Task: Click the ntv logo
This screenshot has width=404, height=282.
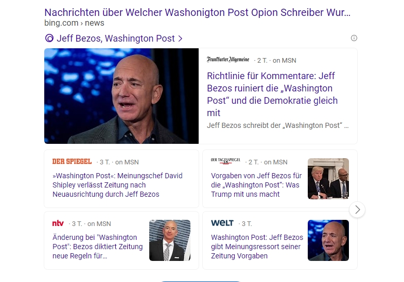Action: pyautogui.click(x=58, y=223)
